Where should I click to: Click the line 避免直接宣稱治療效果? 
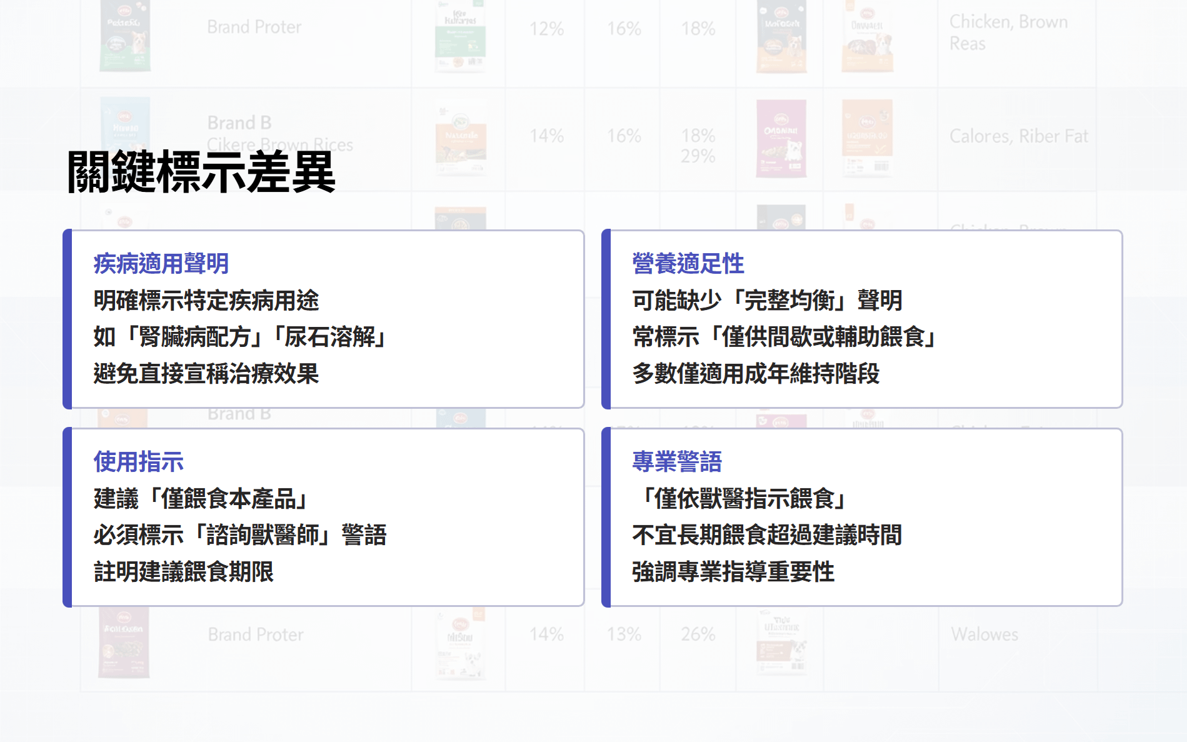pos(206,374)
